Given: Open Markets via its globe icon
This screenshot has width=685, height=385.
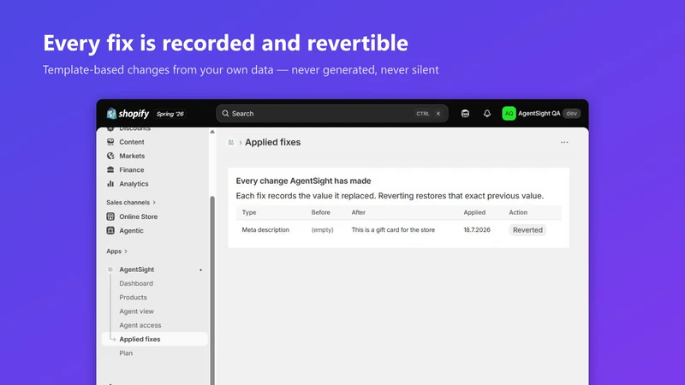Looking at the screenshot, I should (110, 156).
